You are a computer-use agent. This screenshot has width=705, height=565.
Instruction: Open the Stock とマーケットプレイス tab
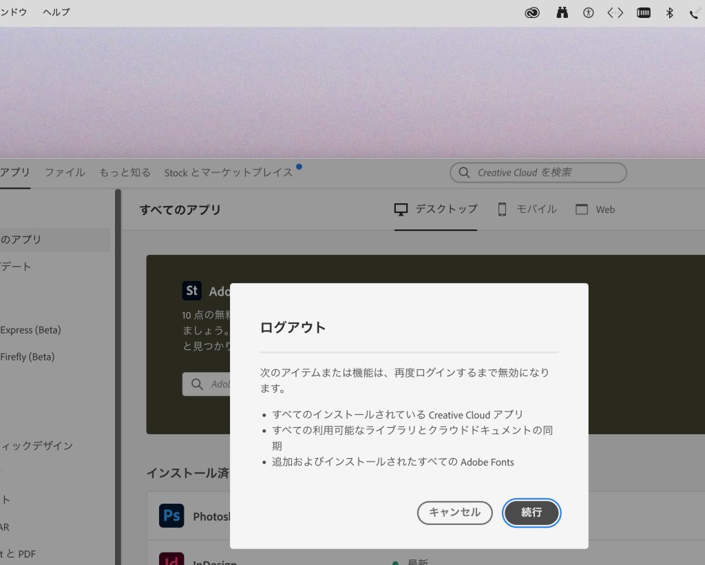pyautogui.click(x=229, y=172)
